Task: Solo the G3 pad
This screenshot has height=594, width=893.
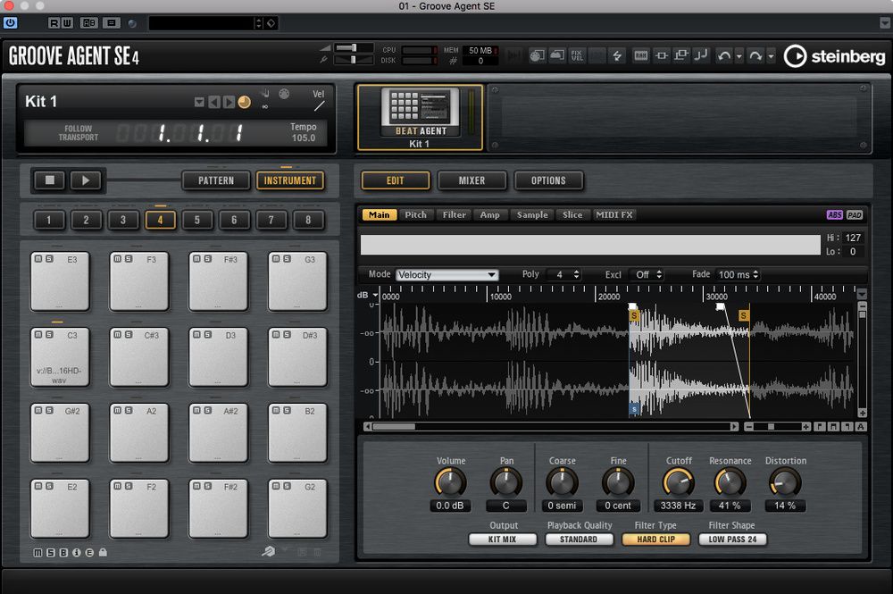Action: point(287,259)
